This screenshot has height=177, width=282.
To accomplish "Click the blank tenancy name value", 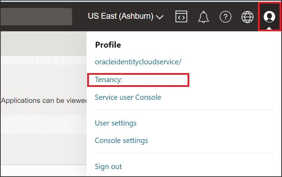I will pos(153,80).
